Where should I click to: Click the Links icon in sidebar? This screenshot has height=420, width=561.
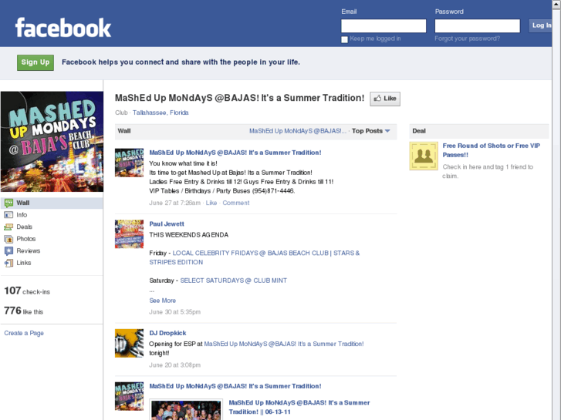coord(8,263)
